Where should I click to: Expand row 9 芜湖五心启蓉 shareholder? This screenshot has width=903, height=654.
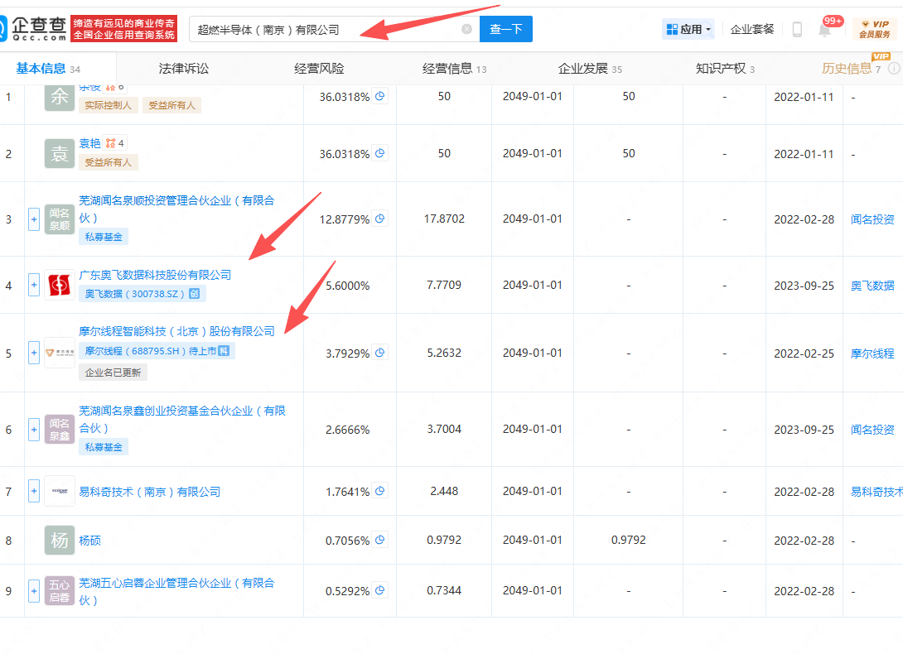pyautogui.click(x=34, y=591)
